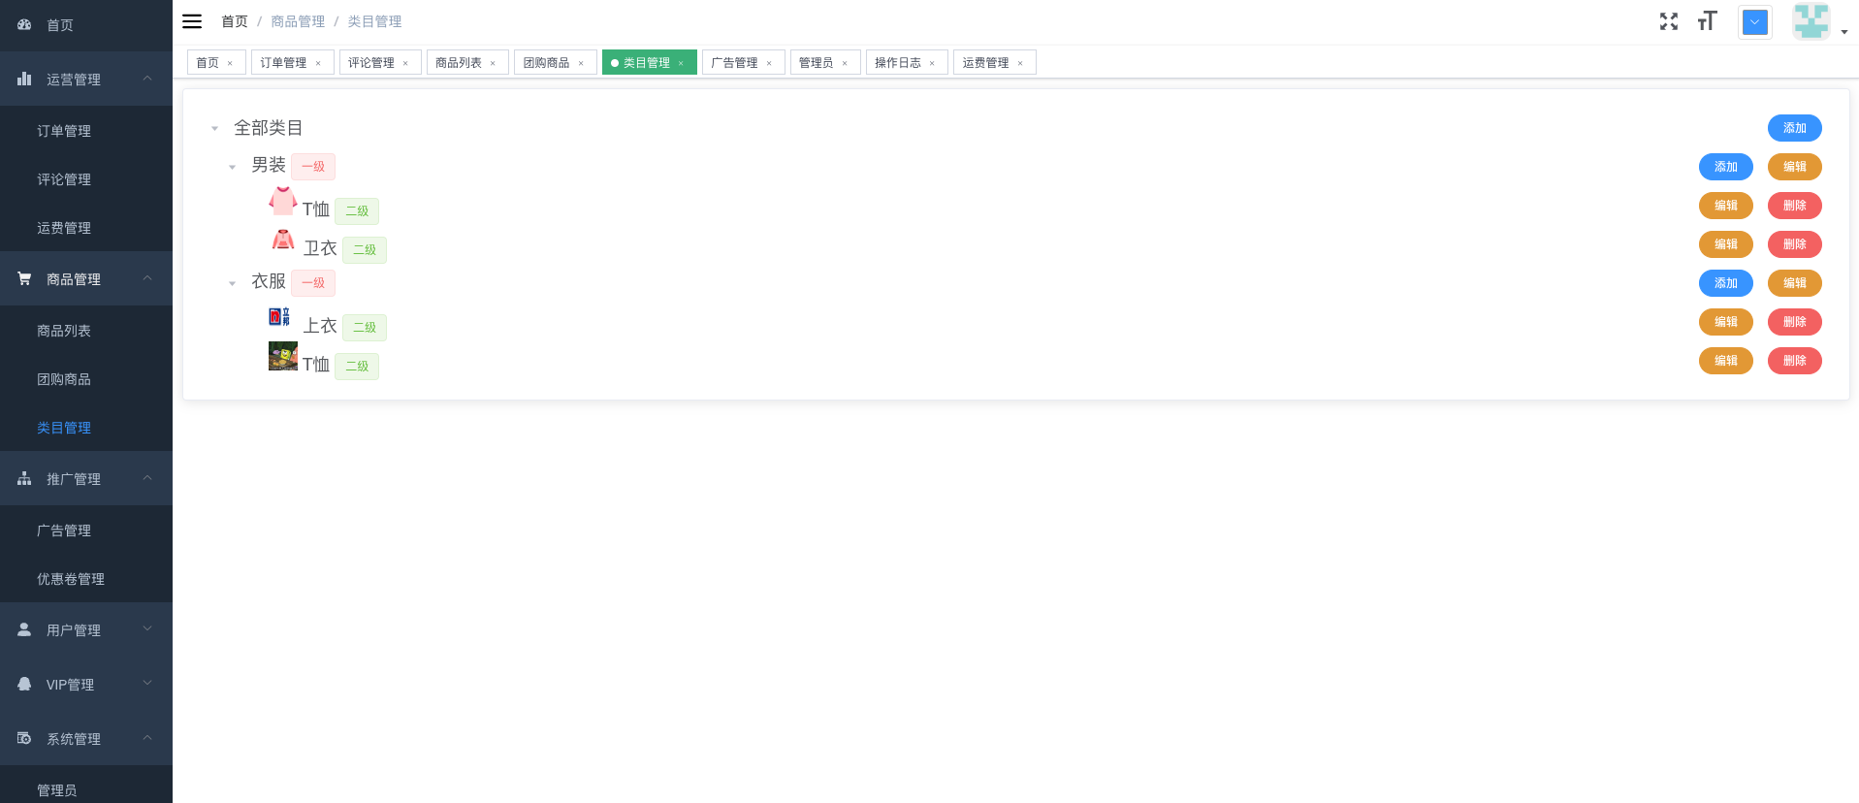This screenshot has height=803, width=1859.
Task: Collapse the 运营管理 sidebar chevron
Action: click(147, 78)
